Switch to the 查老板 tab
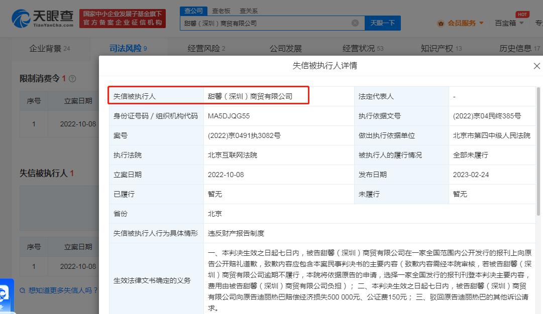The height and width of the screenshot is (314, 543). (222, 11)
